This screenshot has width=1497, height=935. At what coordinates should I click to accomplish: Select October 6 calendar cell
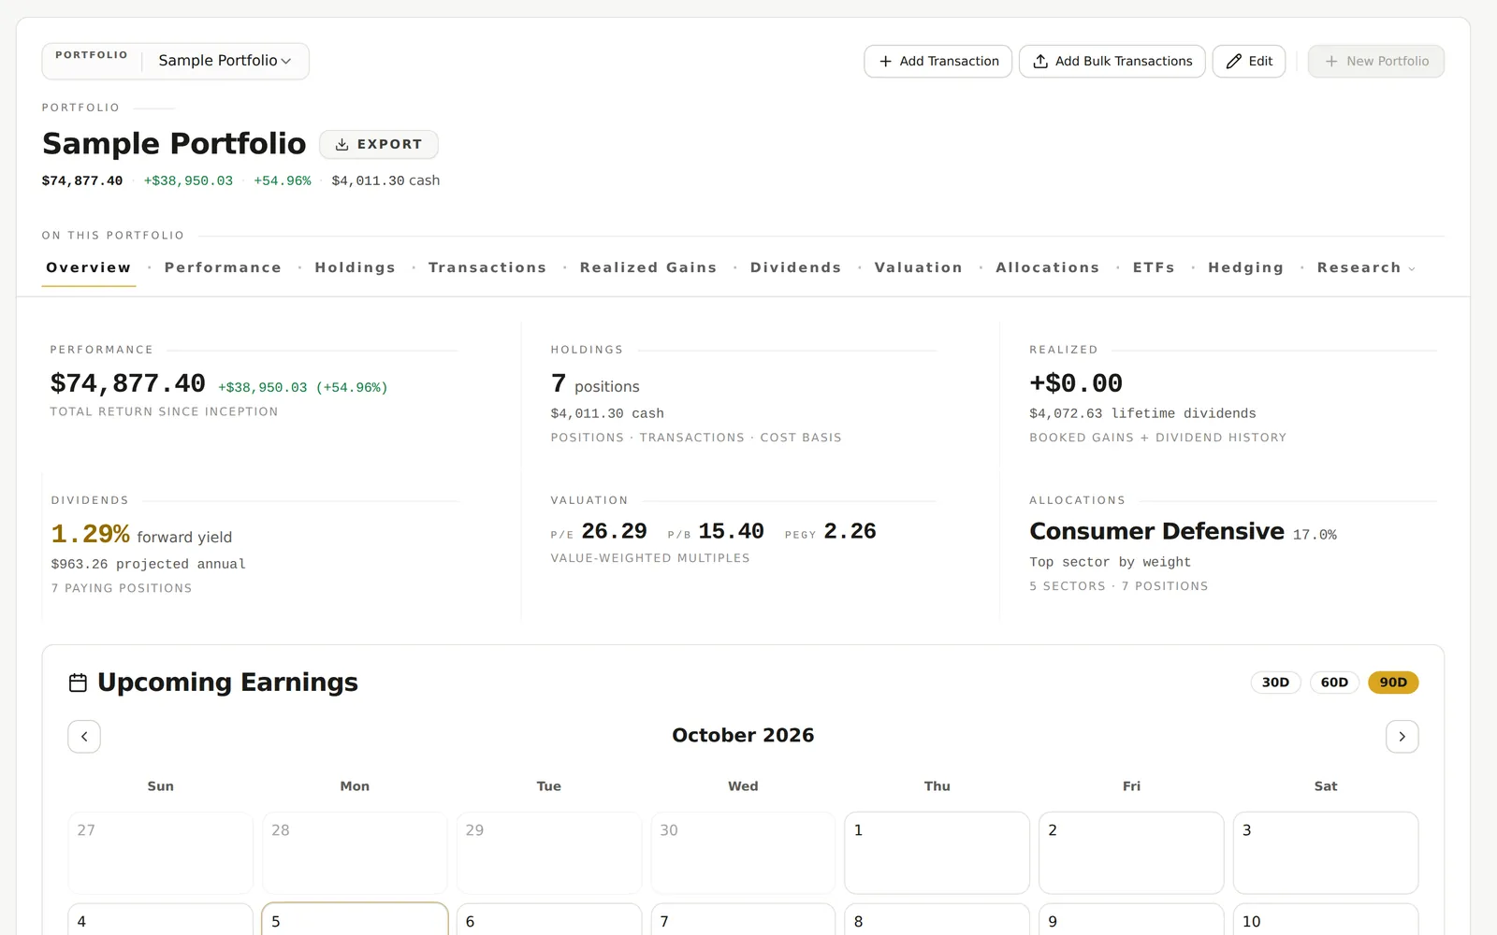[x=549, y=919]
